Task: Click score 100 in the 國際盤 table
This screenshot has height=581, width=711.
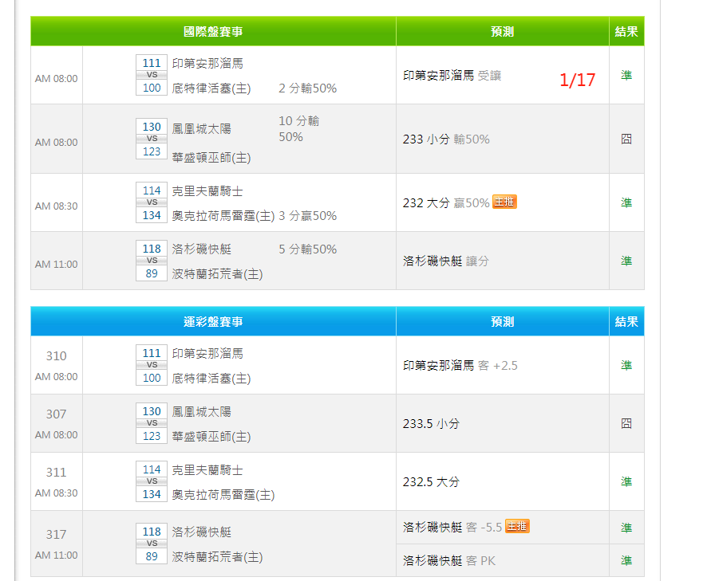Action: [152, 88]
